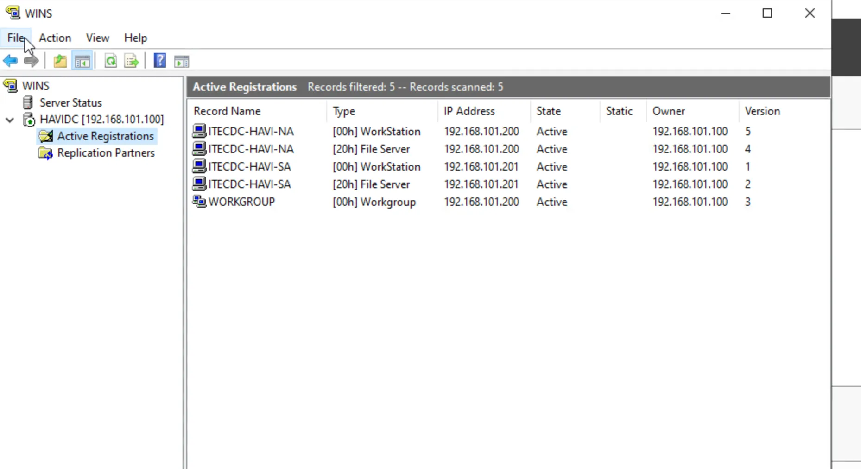Screen dimensions: 861x469
Task: Toggle the Show/Hide Action Pane icon
Action: [x=181, y=61]
